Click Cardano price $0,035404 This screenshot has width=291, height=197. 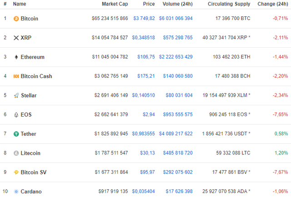(x=144, y=191)
